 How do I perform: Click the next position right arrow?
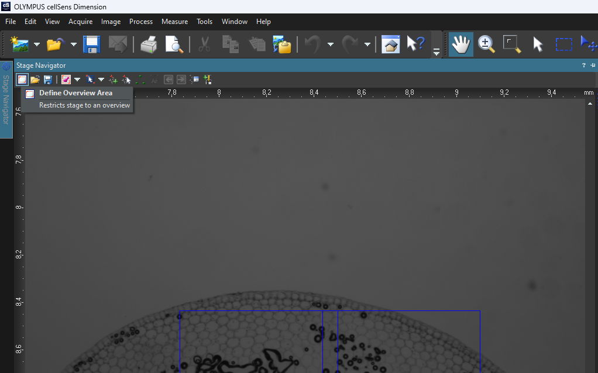click(181, 80)
